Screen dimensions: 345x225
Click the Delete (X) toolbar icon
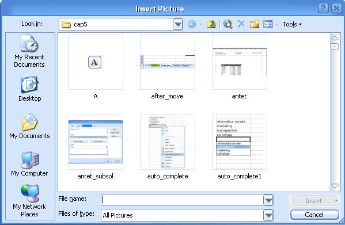[241, 24]
